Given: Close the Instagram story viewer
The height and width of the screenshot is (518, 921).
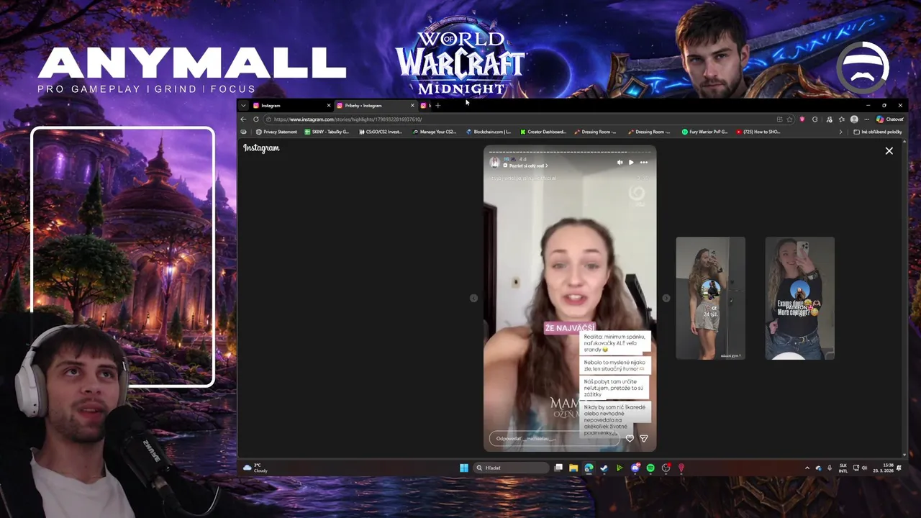Looking at the screenshot, I should pyautogui.click(x=889, y=151).
